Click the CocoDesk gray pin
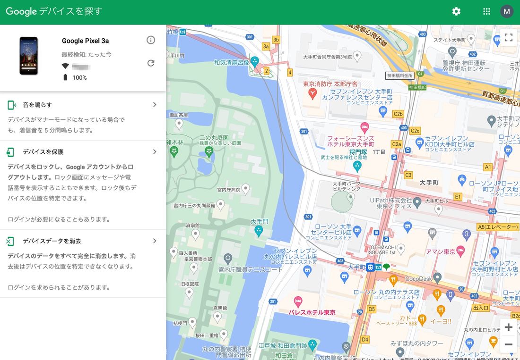Viewport: 520px width, 360px height. tap(437, 277)
